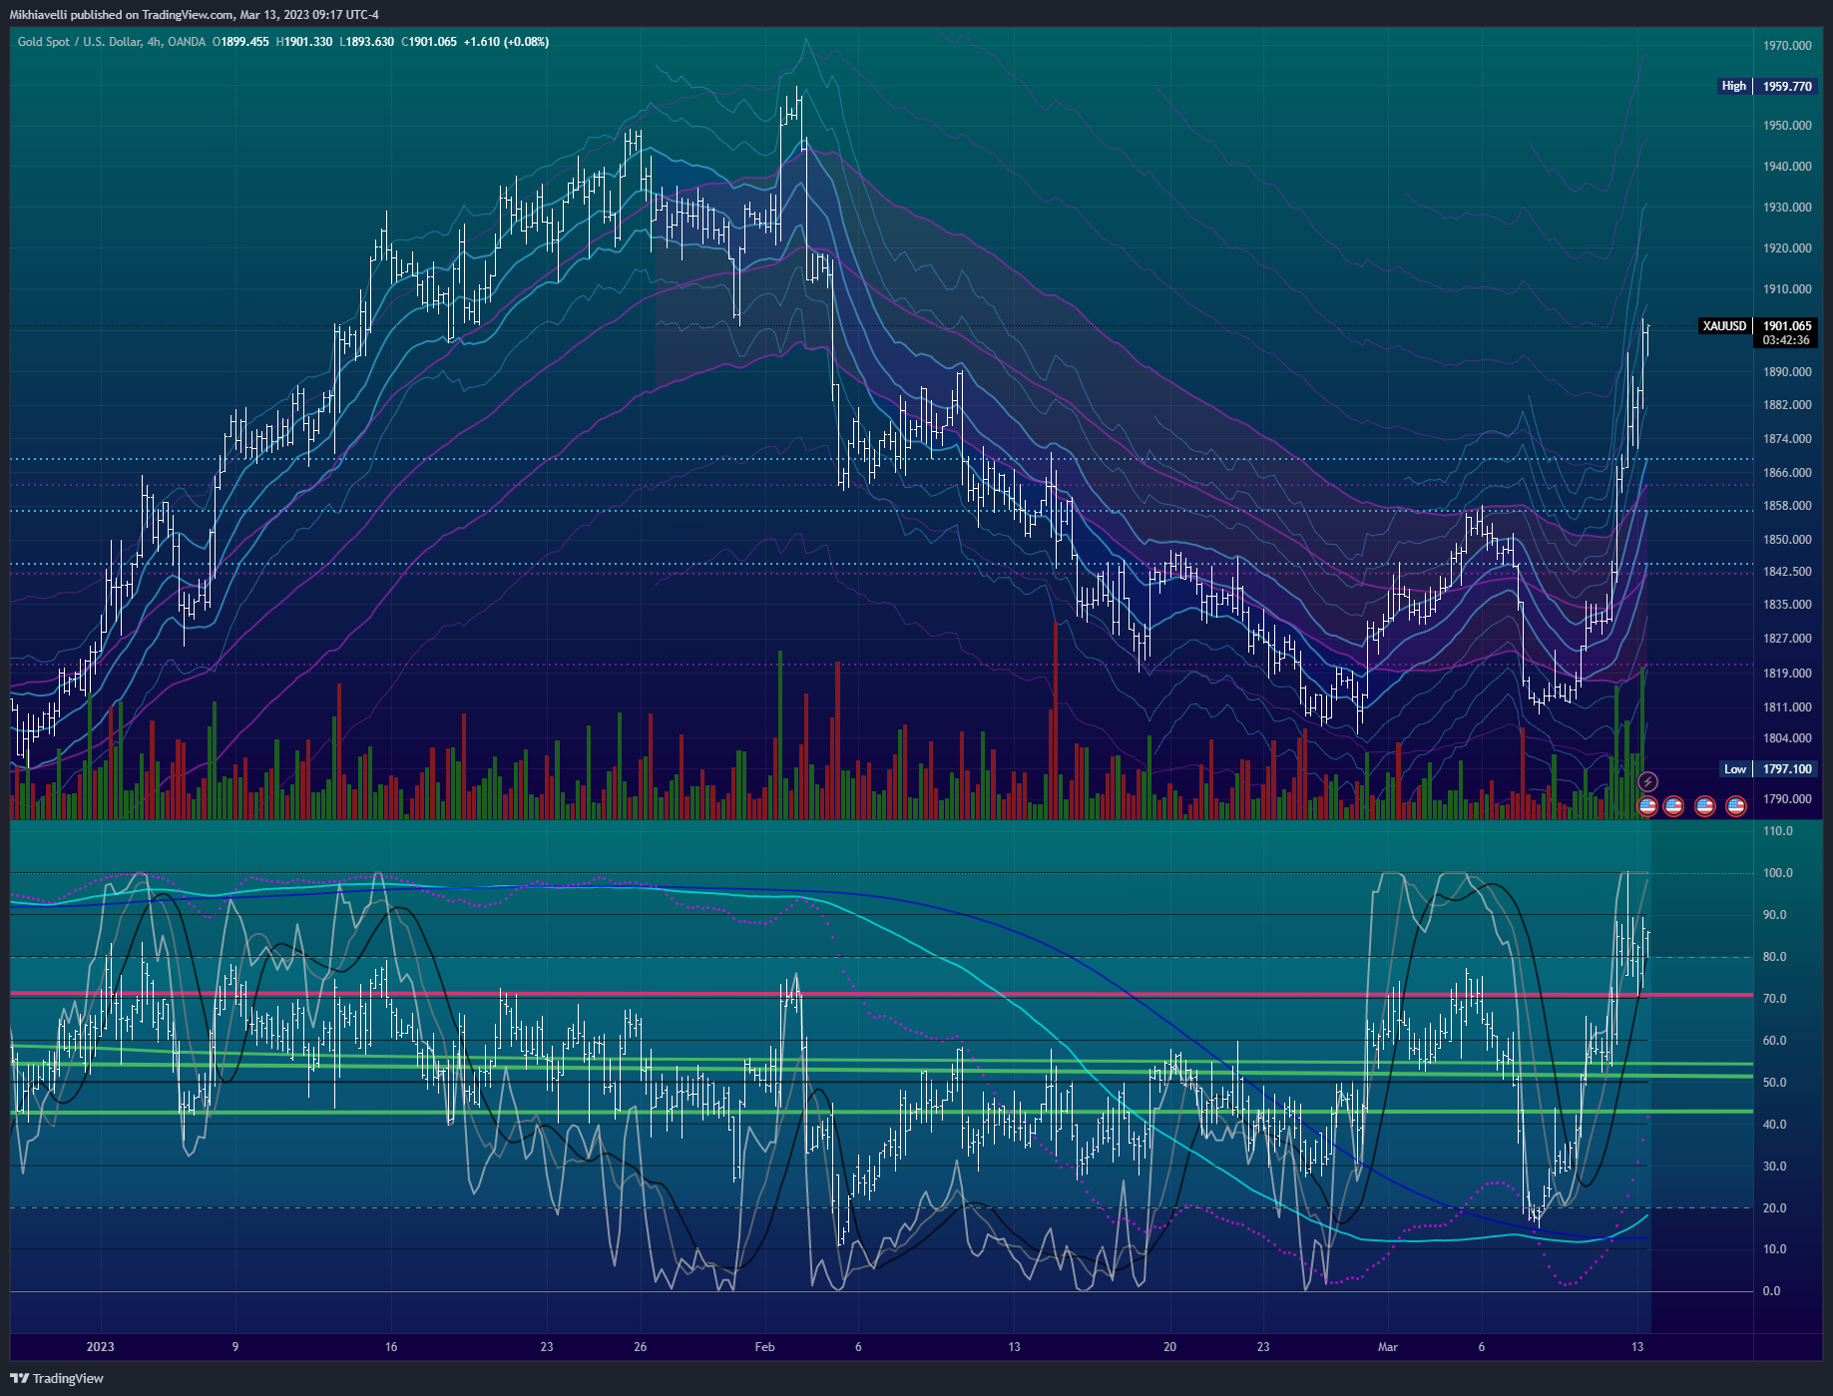Click the 100.0 oscillator axis label
Screen dimensions: 1833x1396
1777,873
